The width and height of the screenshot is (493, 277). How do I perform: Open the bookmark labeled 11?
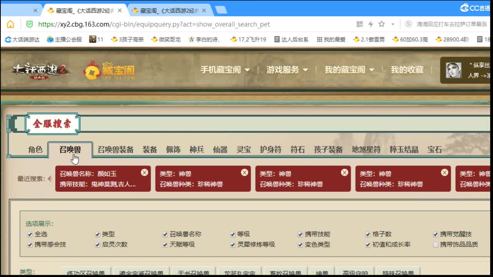(96, 39)
